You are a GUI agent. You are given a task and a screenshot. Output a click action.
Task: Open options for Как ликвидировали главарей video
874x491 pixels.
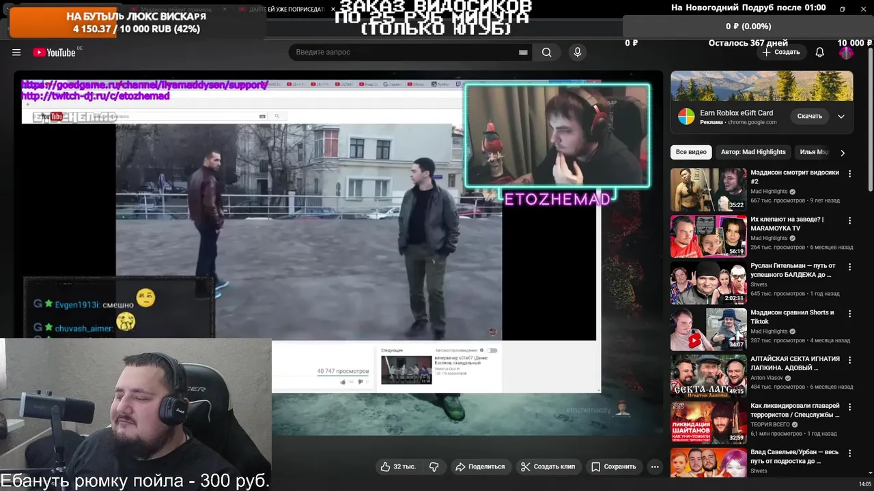tap(850, 407)
